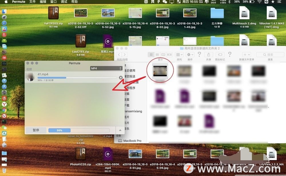Open the 编辑 menu
Screen dimensions: 286x176
[x=43, y=2]
